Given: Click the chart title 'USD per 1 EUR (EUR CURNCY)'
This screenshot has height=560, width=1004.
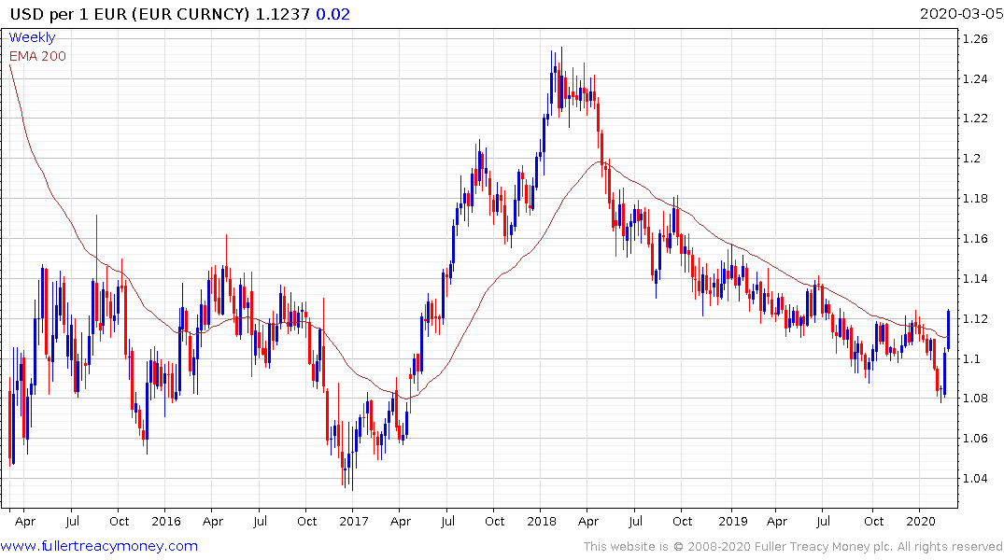Looking at the screenshot, I should (x=130, y=14).
